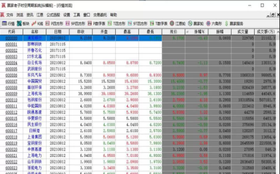280x174 pixels.
Task: Open stock code 600000 link
Action: click(x=11, y=38)
